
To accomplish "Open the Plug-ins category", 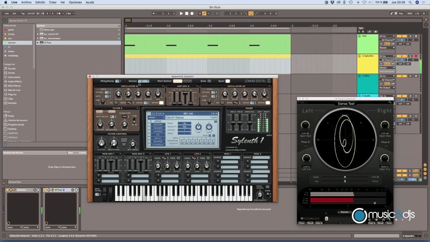I will (x=12, y=95).
